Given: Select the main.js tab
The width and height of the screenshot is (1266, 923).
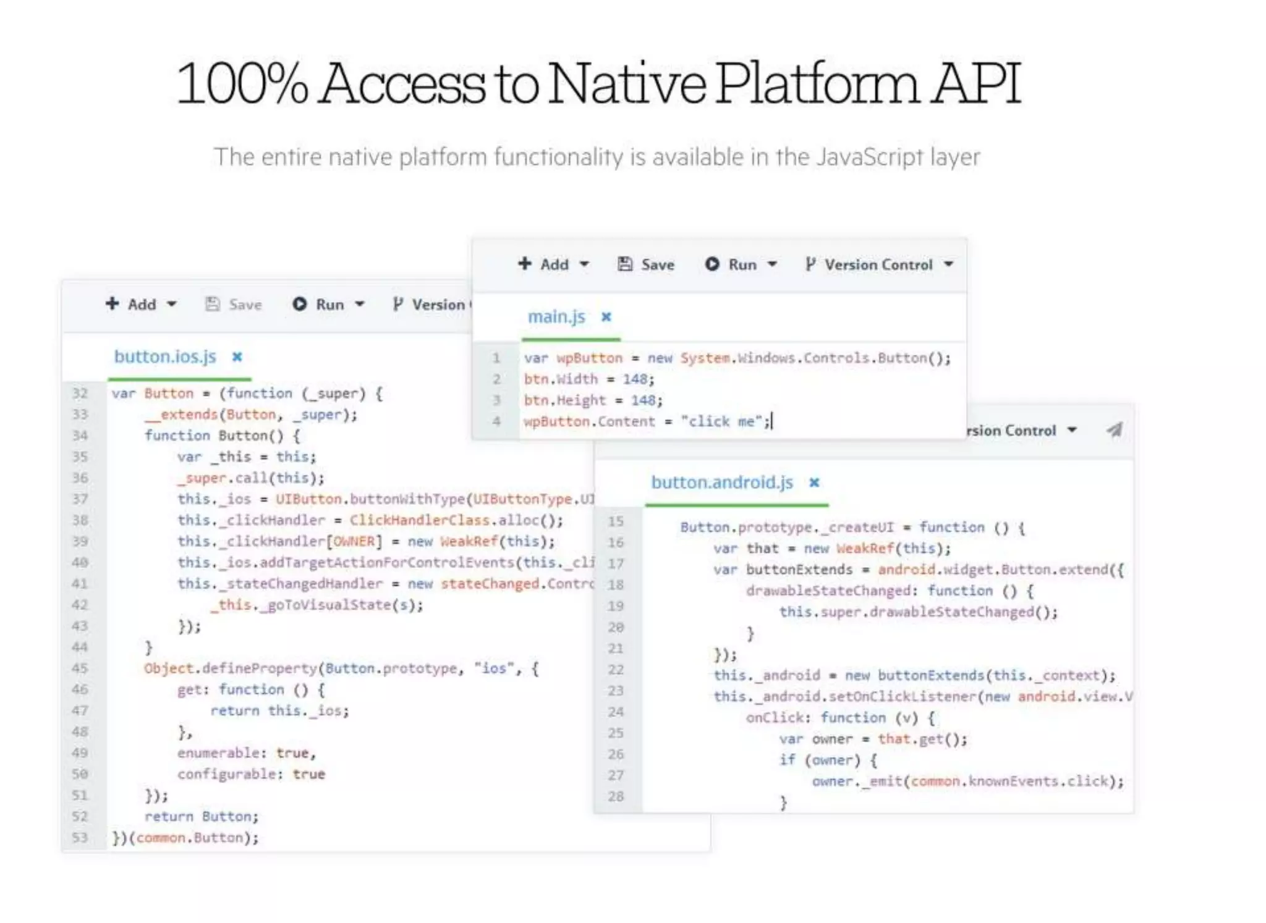Looking at the screenshot, I should click(x=556, y=317).
